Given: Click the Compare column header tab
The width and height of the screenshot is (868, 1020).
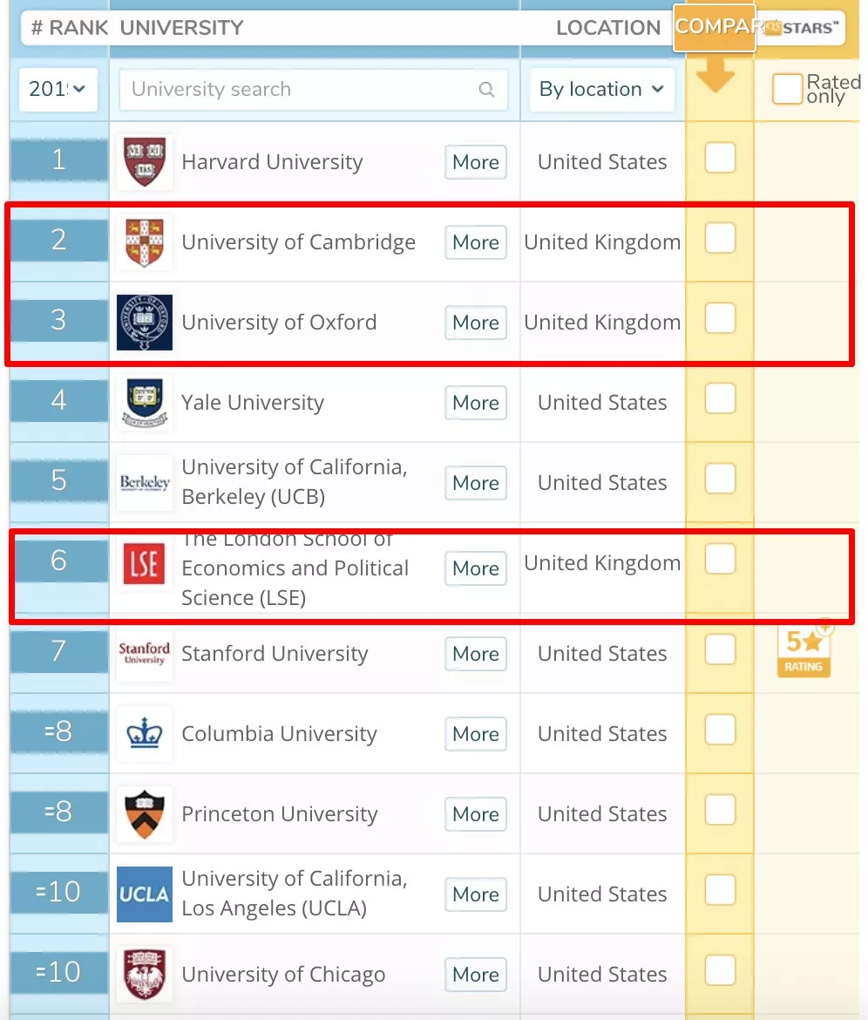Looking at the screenshot, I should pyautogui.click(x=715, y=27).
